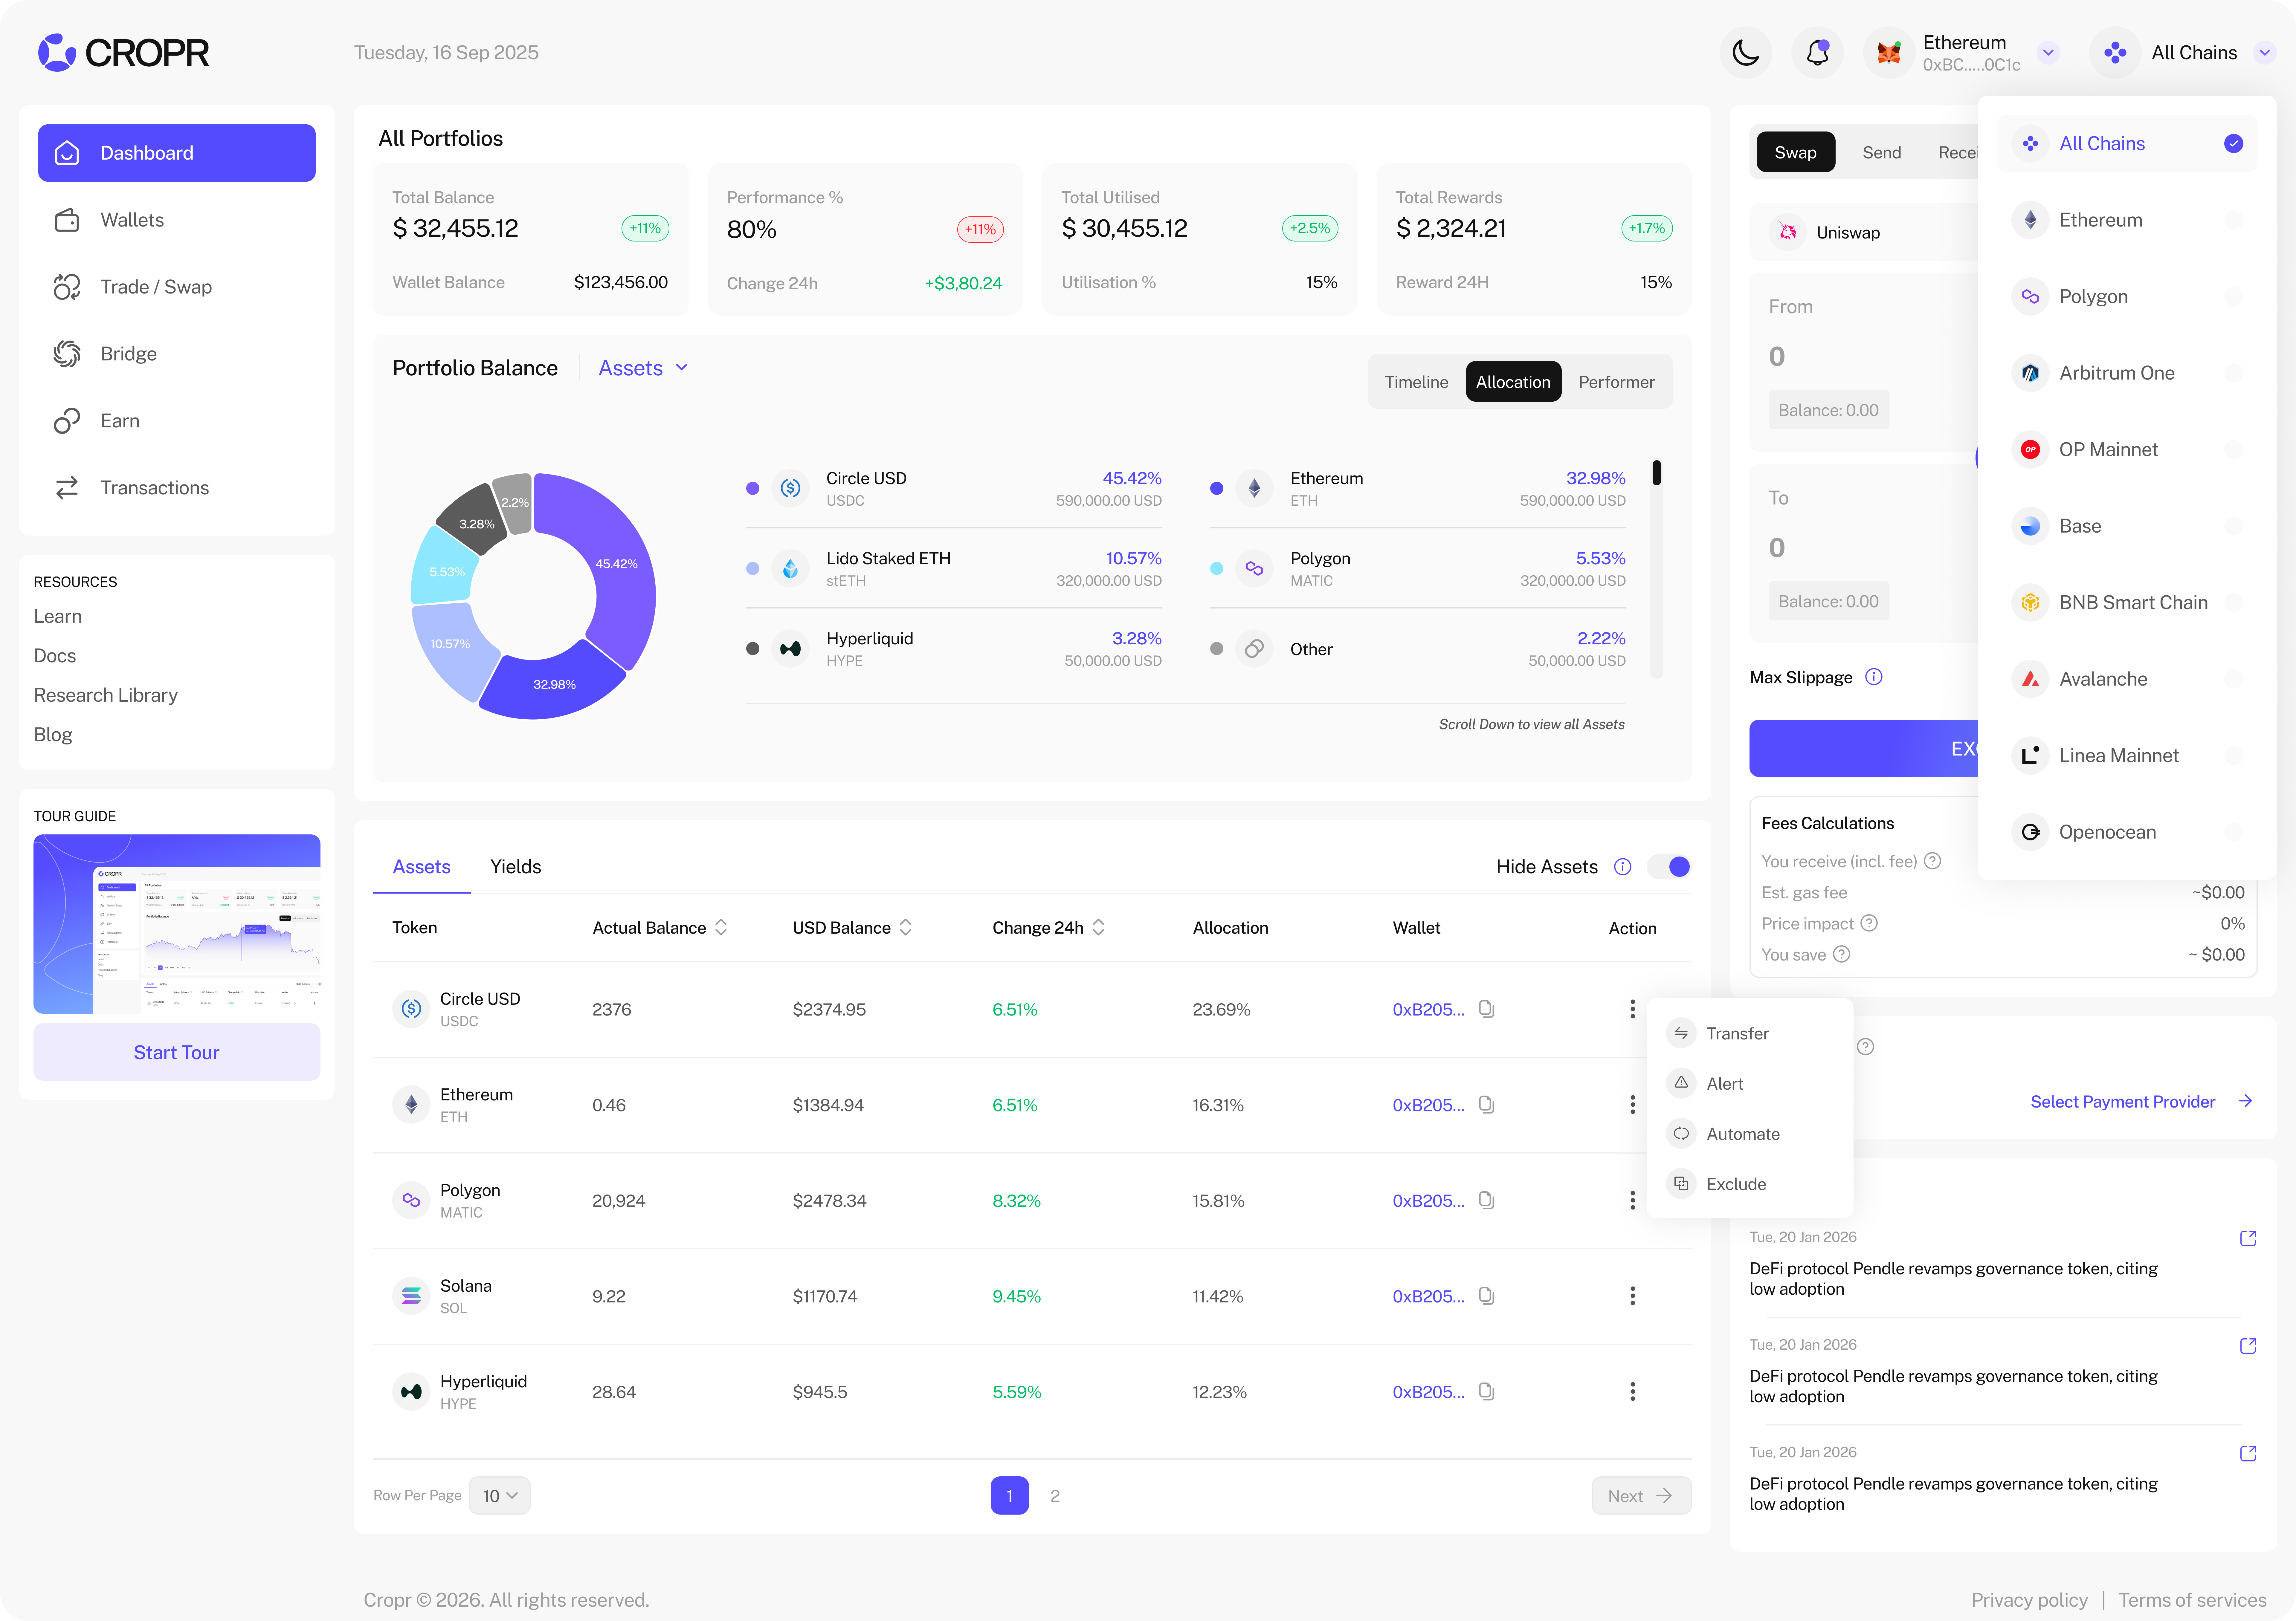Select All Chains in the chain list
The image size is (2296, 1621).
pos(2127,144)
